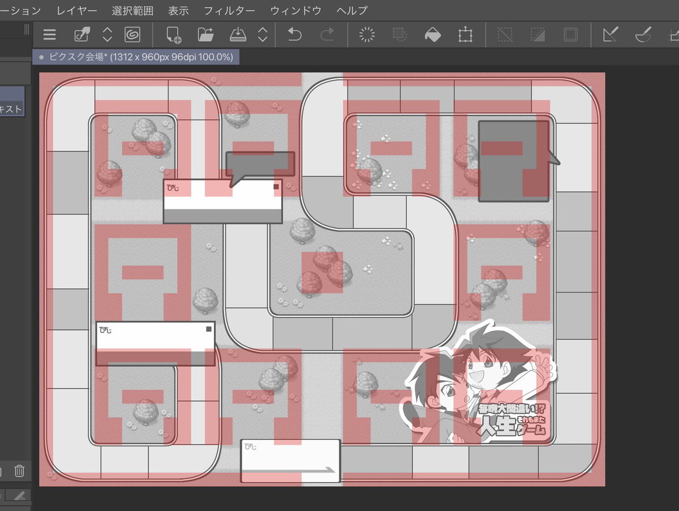
Task: Select the highlighted キスト item in the left panel
Action: [x=12, y=102]
